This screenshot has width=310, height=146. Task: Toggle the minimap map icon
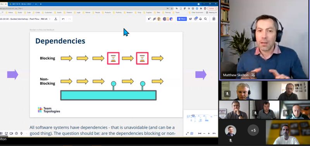point(191,133)
